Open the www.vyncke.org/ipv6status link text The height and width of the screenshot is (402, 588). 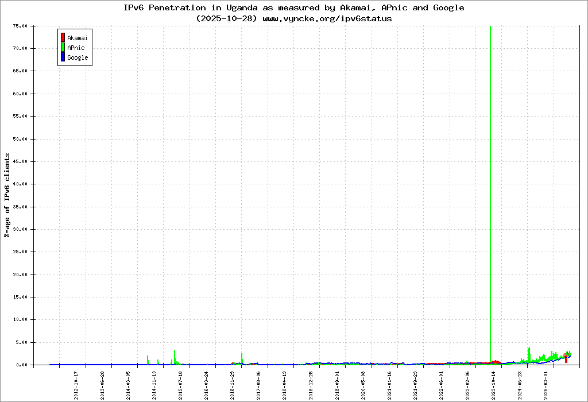pos(327,18)
